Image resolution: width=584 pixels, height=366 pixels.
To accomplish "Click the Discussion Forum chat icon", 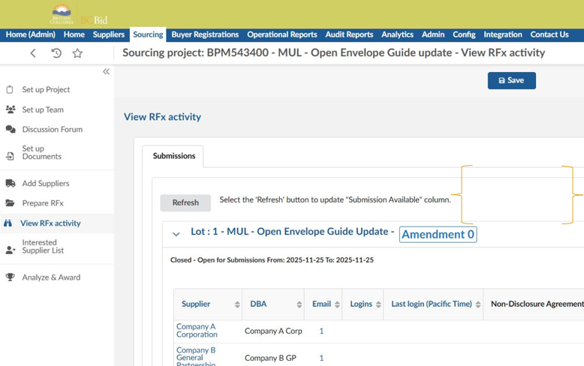I will 10,129.
